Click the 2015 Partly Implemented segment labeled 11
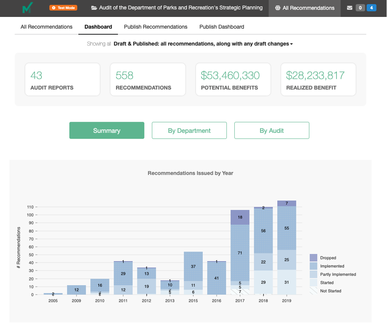This screenshot has width=387, height=332. click(193, 286)
